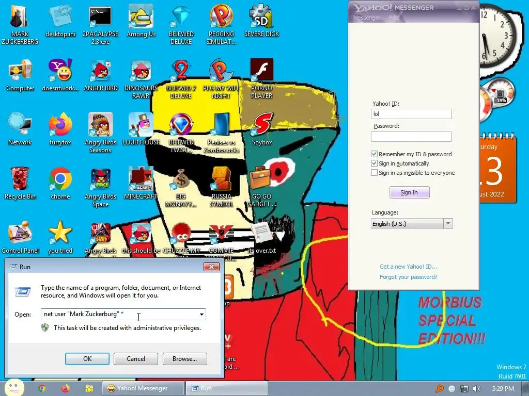The width and height of the screenshot is (529, 396).
Task: Click the Sign In button
Action: coord(409,192)
